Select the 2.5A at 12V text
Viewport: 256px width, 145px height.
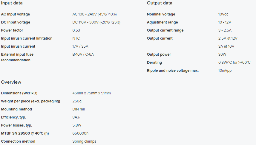click(x=228, y=38)
